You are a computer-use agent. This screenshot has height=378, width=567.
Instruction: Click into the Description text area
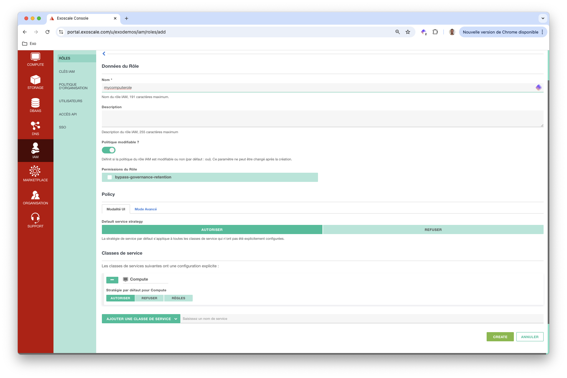pyautogui.click(x=322, y=119)
